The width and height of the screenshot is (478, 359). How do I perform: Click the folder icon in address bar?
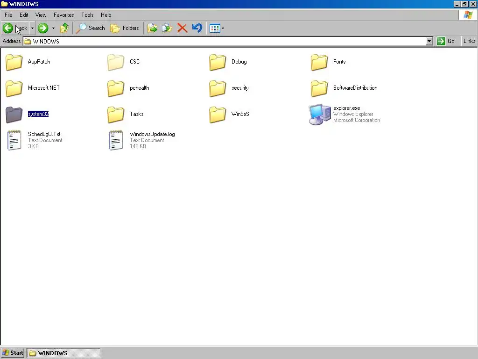click(28, 42)
